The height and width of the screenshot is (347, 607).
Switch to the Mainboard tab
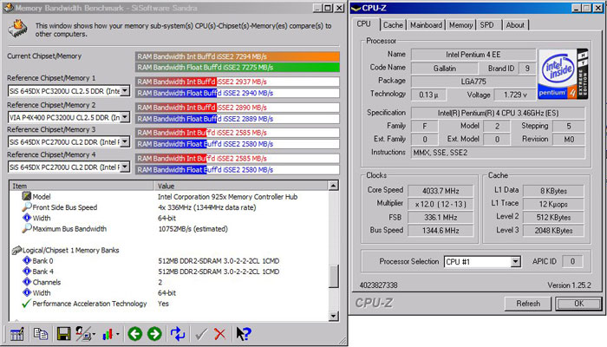coord(426,25)
